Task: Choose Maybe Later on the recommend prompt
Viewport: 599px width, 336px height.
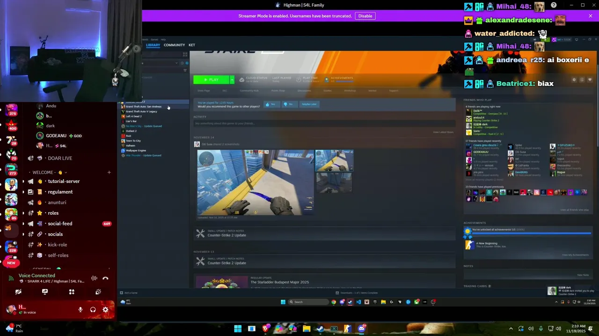Action: tap(309, 104)
